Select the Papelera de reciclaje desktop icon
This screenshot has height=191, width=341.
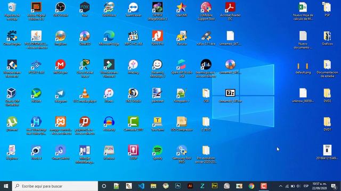coord(12,11)
